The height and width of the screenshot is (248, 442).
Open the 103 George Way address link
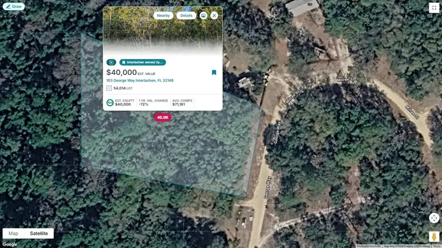coord(140,80)
